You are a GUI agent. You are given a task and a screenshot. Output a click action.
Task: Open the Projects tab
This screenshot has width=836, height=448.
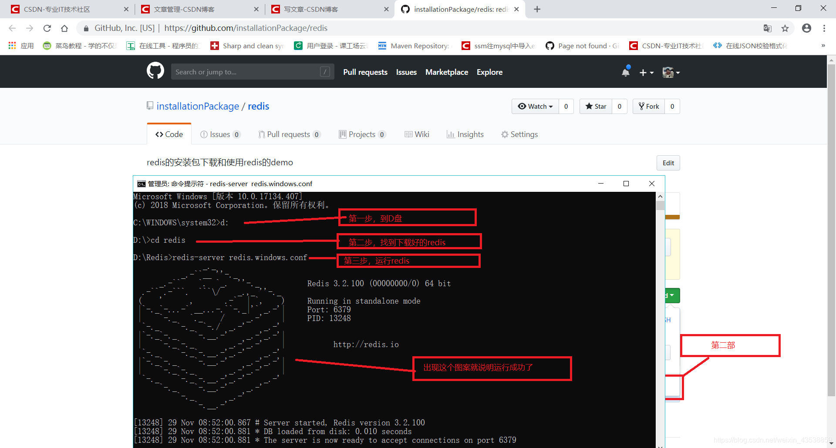pyautogui.click(x=362, y=134)
